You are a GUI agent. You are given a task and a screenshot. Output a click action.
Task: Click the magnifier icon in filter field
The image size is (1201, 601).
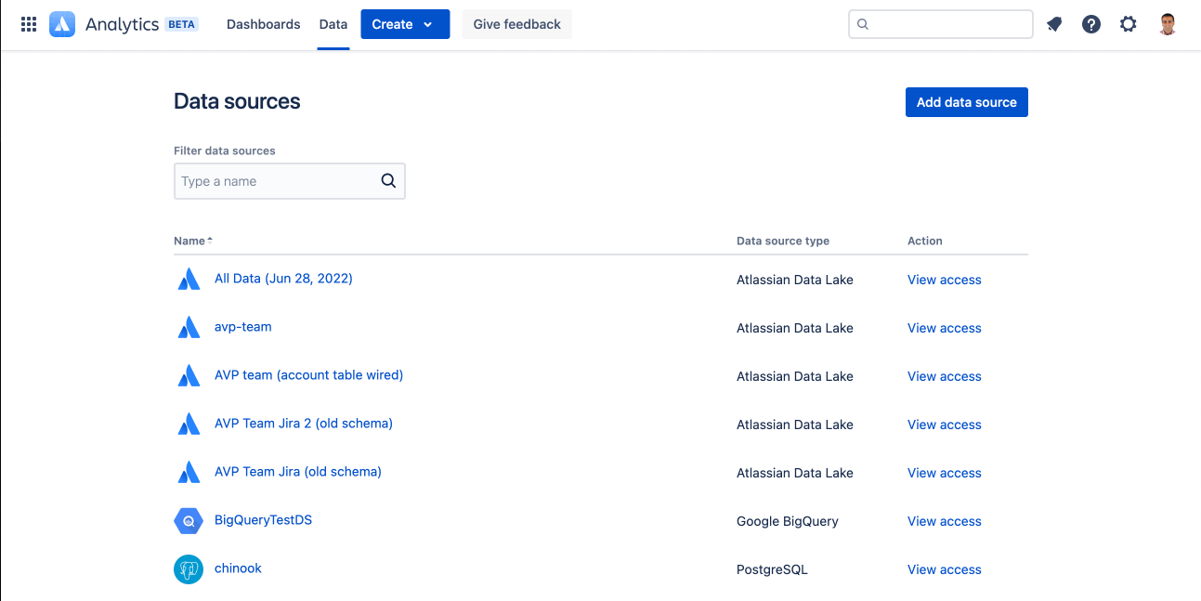(388, 181)
